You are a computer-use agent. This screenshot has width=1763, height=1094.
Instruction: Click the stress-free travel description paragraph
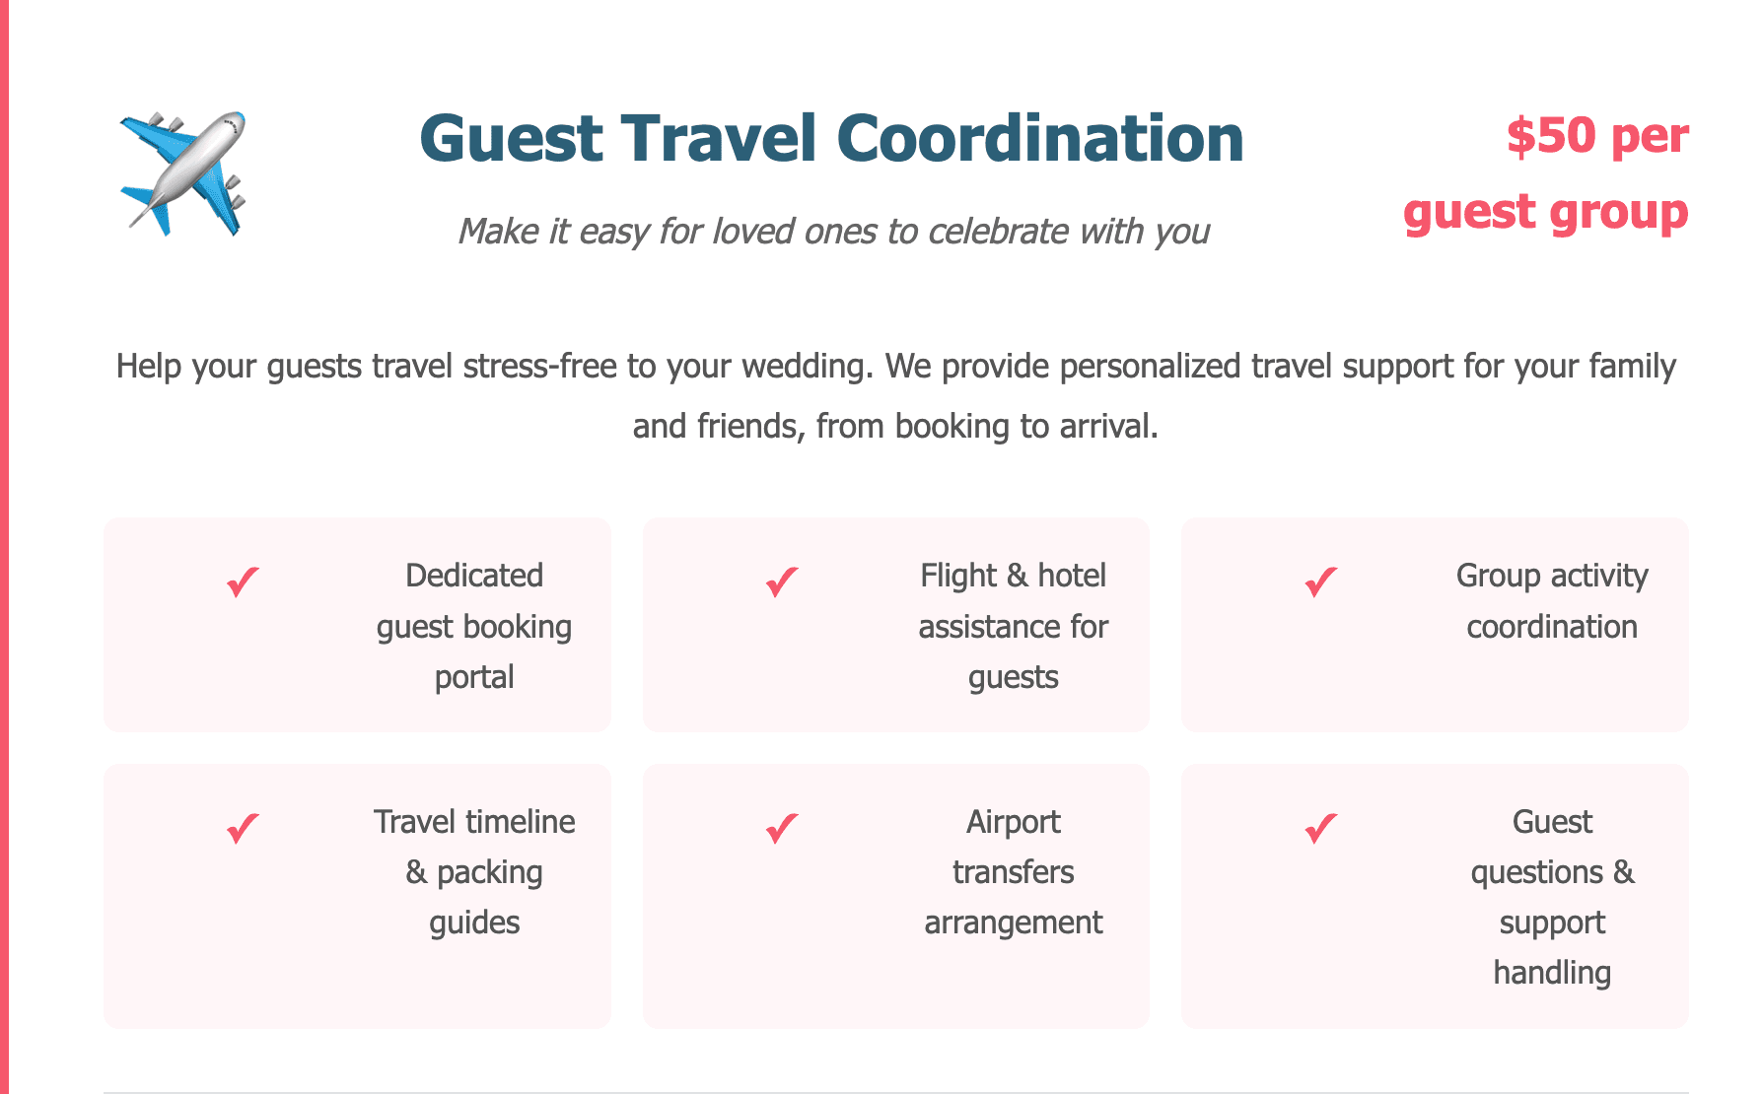click(x=895, y=395)
